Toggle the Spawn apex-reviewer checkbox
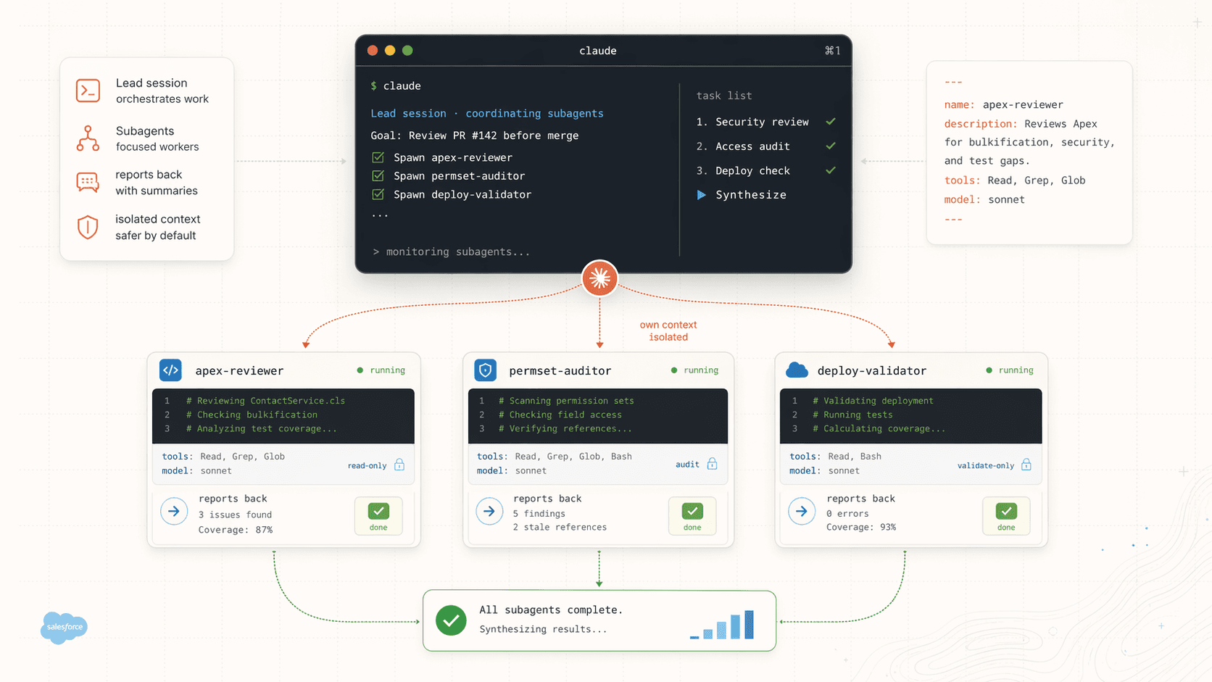 coord(378,157)
